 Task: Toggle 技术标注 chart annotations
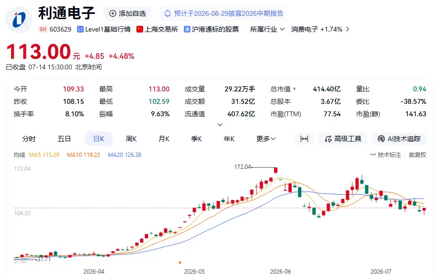tap(385, 155)
